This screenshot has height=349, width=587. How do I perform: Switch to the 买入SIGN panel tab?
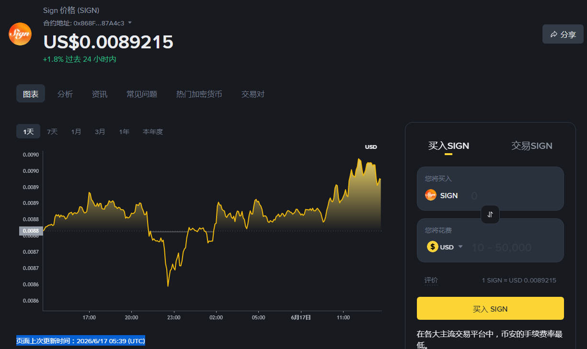point(449,146)
